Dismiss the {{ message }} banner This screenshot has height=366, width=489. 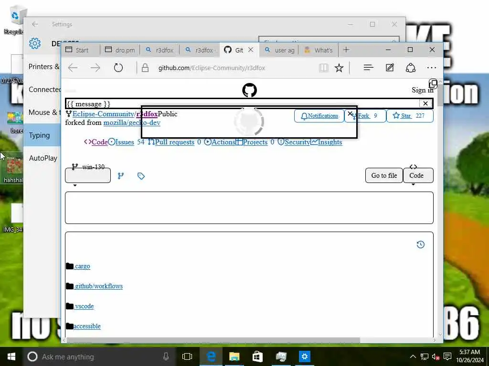(x=425, y=103)
